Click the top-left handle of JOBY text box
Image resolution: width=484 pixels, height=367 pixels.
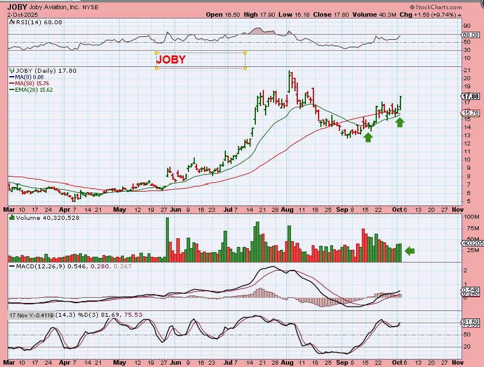[x=156, y=53]
